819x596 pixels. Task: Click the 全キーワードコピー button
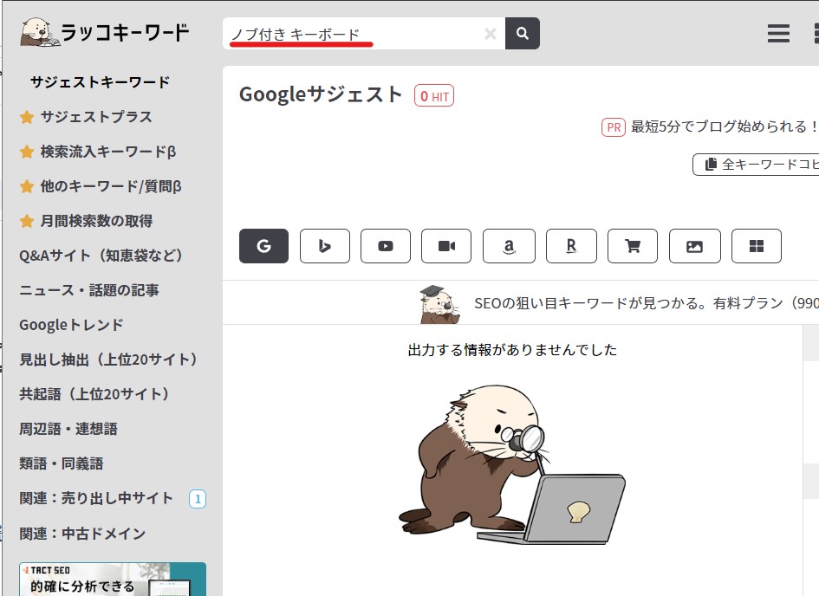756,165
